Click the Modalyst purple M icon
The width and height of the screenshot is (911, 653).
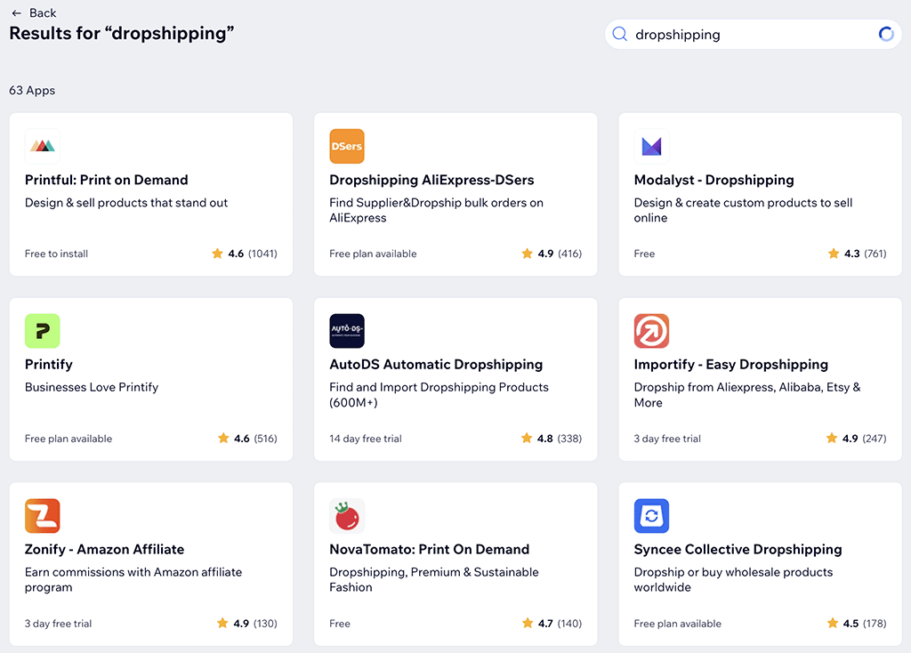[x=651, y=147]
